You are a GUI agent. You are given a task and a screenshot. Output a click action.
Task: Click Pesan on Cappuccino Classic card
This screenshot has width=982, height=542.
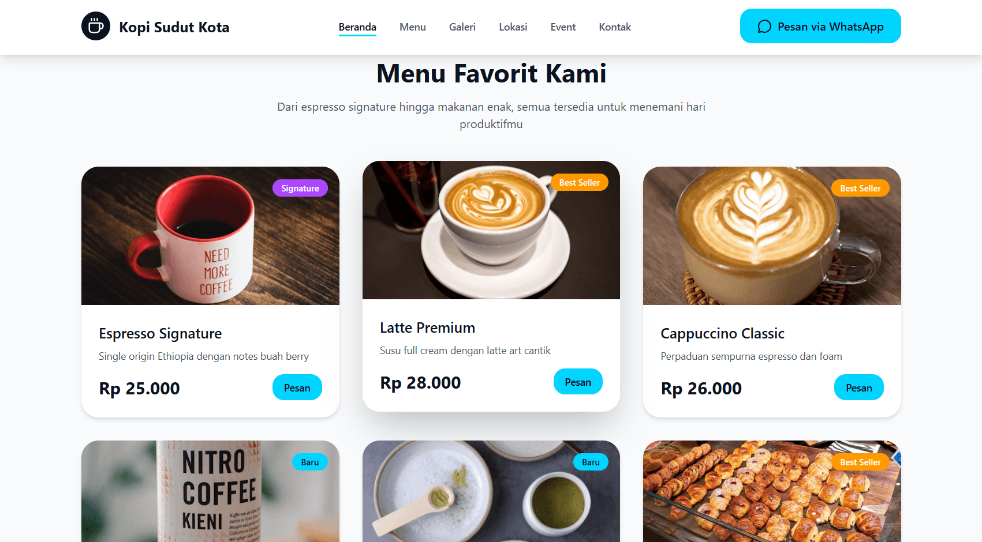(x=859, y=387)
